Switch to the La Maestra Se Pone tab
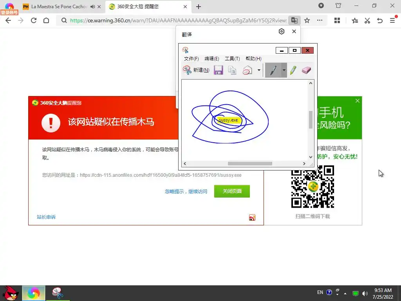This screenshot has height=301, width=401. click(x=58, y=7)
